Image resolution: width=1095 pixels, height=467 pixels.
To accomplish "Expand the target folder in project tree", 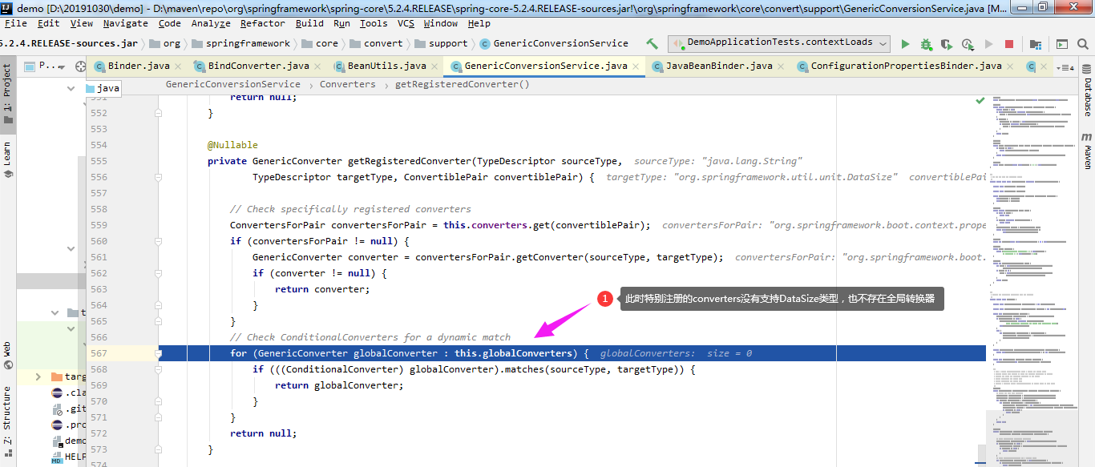I will point(38,376).
